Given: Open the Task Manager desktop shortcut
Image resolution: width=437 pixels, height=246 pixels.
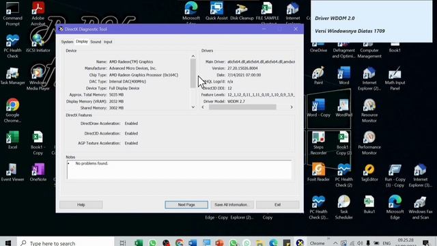Looking at the screenshot, I should (x=12, y=76).
